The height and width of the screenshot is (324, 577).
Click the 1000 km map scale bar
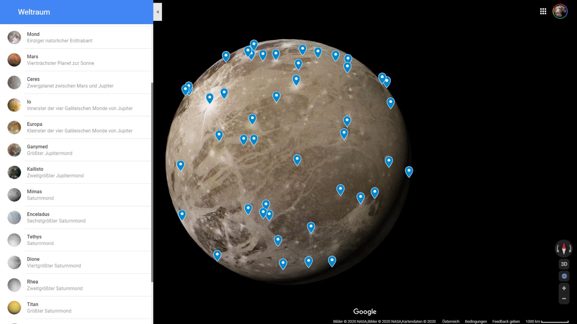[x=554, y=322]
